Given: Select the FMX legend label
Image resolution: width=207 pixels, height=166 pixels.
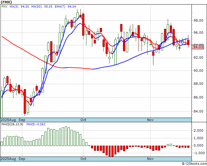Looking at the screenshot, I should coord(5,7).
